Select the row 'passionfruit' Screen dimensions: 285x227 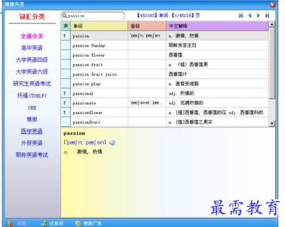tap(165, 122)
